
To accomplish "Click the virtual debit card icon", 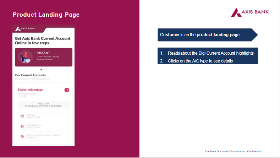I will click(22, 116).
